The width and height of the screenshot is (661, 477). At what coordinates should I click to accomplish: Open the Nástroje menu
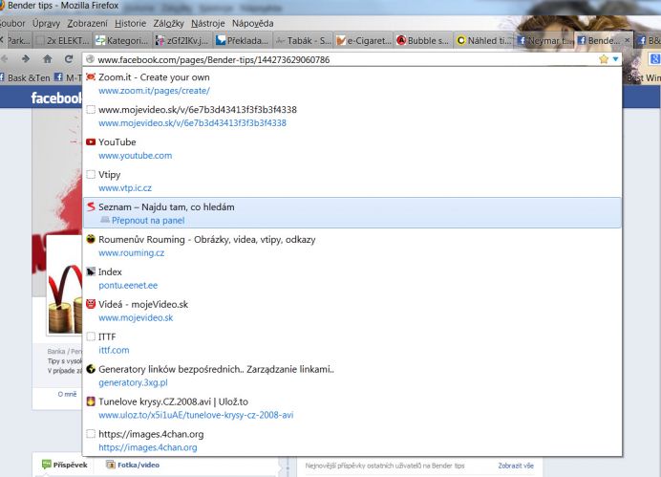click(x=208, y=24)
